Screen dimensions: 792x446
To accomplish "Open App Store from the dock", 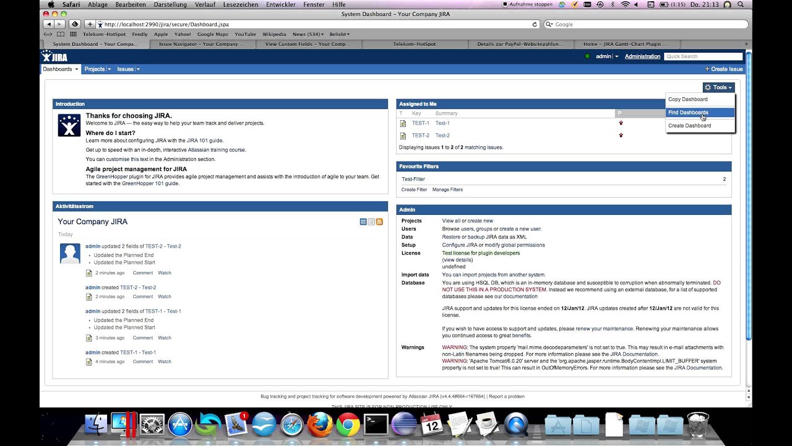I will tap(180, 425).
